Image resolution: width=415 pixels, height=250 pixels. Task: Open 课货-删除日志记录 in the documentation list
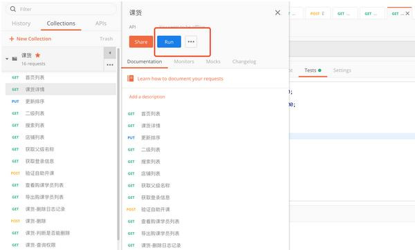(x=161, y=245)
